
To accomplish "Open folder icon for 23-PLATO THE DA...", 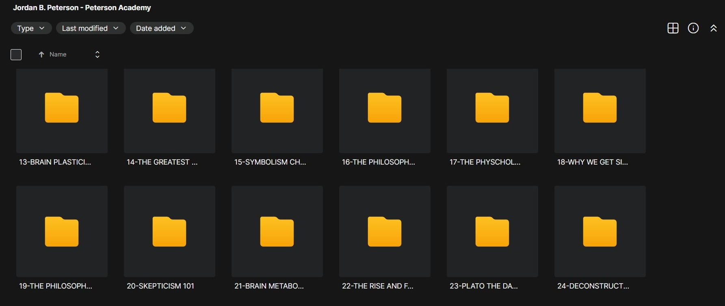I will (x=492, y=232).
